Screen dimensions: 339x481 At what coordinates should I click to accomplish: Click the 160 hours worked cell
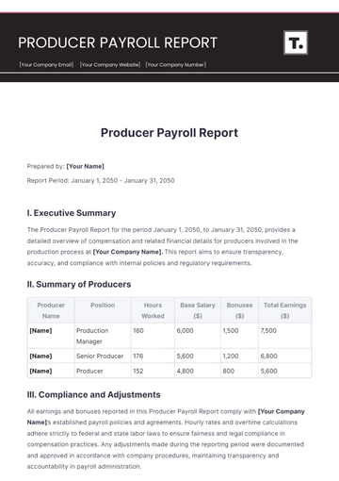click(x=153, y=336)
